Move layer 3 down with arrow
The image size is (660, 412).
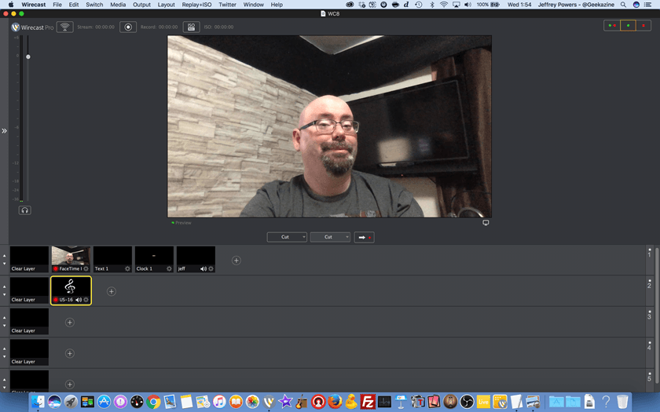[x=5, y=326]
